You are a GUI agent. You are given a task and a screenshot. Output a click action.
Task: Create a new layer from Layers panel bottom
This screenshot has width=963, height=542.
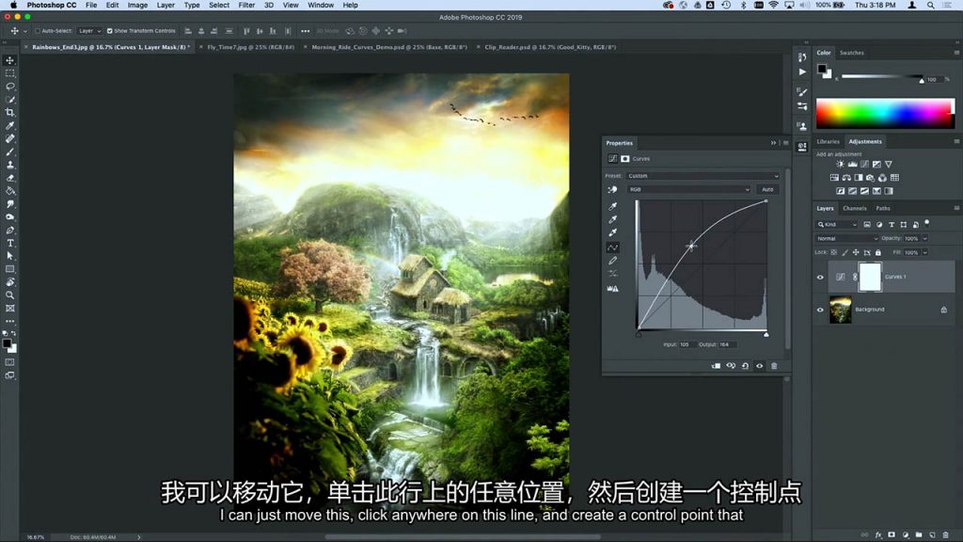[932, 535]
